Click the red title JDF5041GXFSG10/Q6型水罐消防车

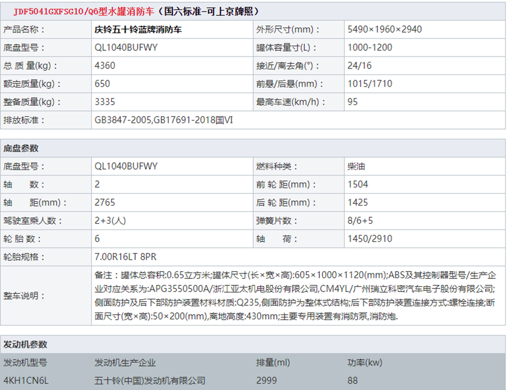coord(84,12)
